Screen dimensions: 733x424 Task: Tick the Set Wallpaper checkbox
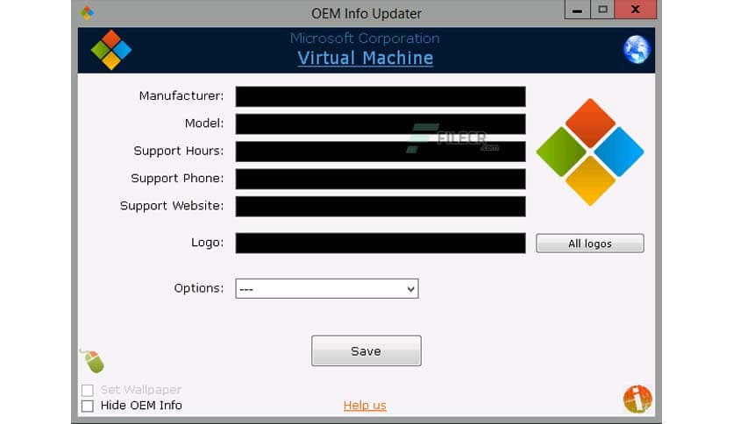click(x=88, y=390)
